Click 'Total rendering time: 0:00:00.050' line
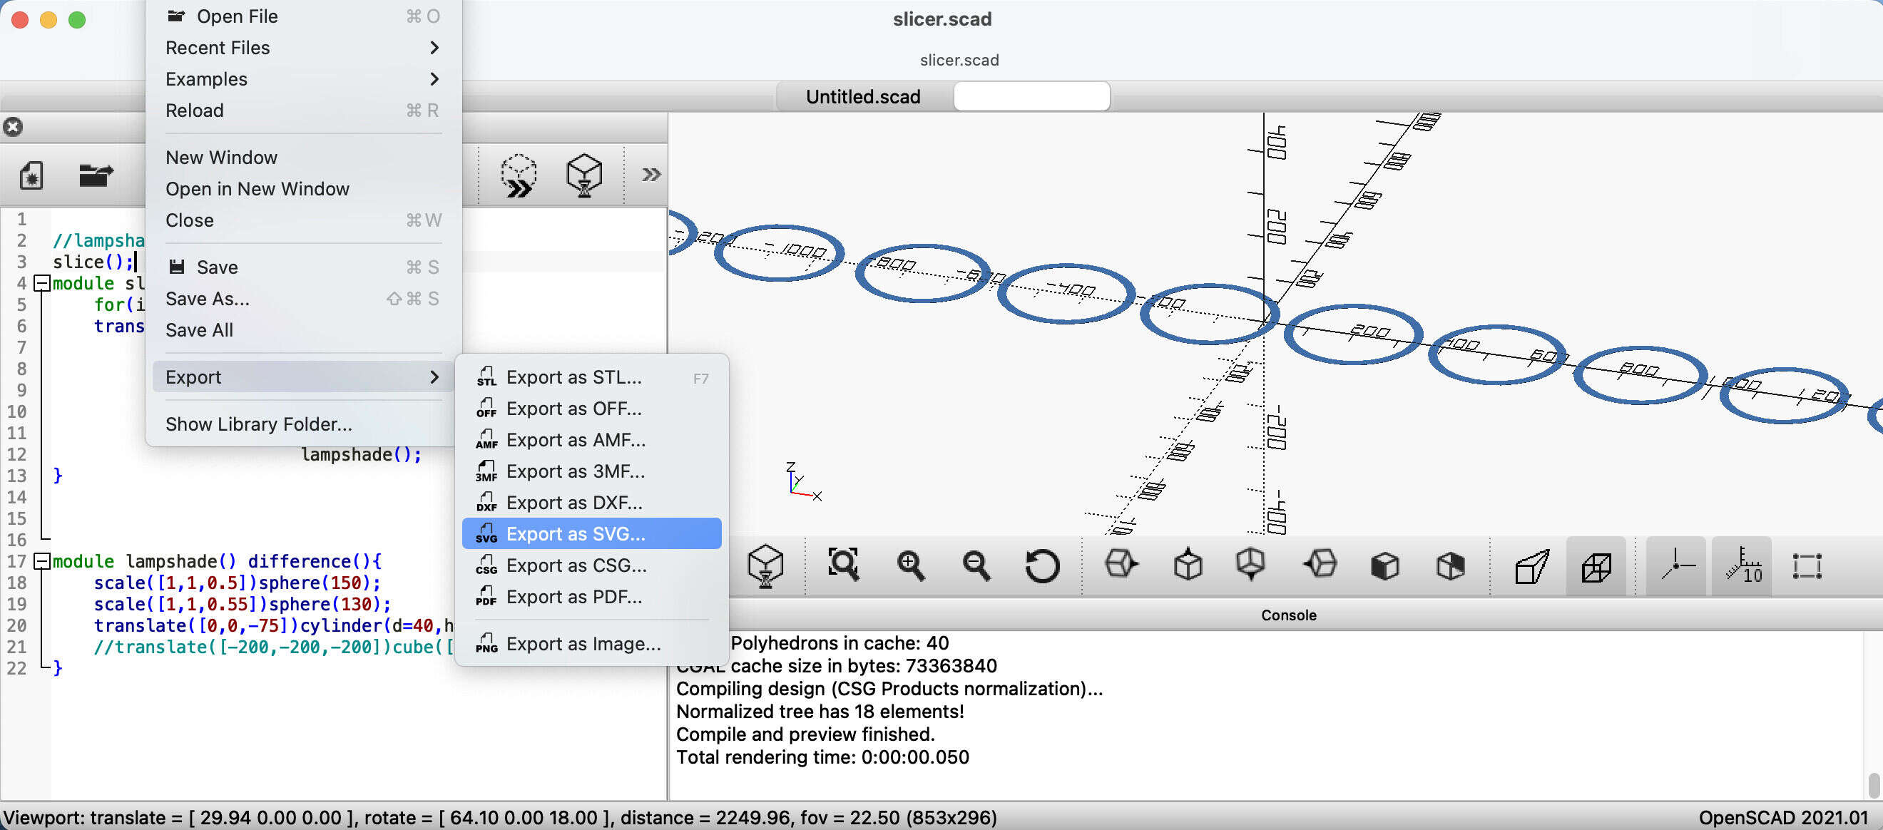Viewport: 1883px width, 830px height. pyautogui.click(x=822, y=757)
